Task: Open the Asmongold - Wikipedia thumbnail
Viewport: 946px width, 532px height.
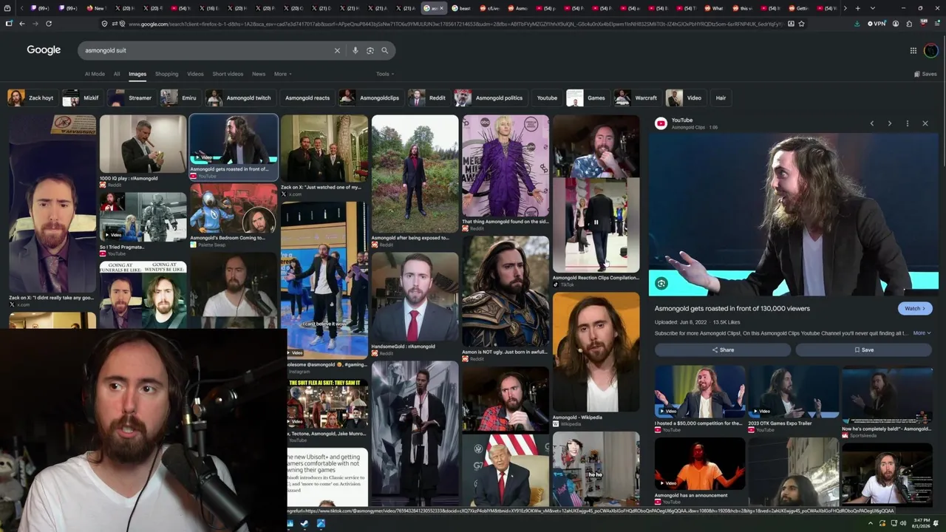Action: pyautogui.click(x=596, y=352)
